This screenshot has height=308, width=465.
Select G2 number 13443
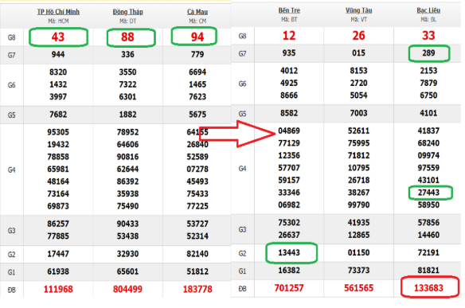(289, 253)
